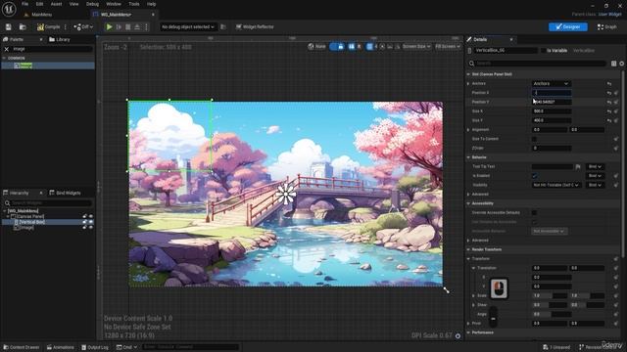The height and width of the screenshot is (352, 627).
Task: Open the File menu
Action: [x=24, y=4]
